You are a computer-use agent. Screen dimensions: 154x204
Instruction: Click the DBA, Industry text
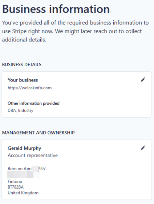click(x=20, y=111)
